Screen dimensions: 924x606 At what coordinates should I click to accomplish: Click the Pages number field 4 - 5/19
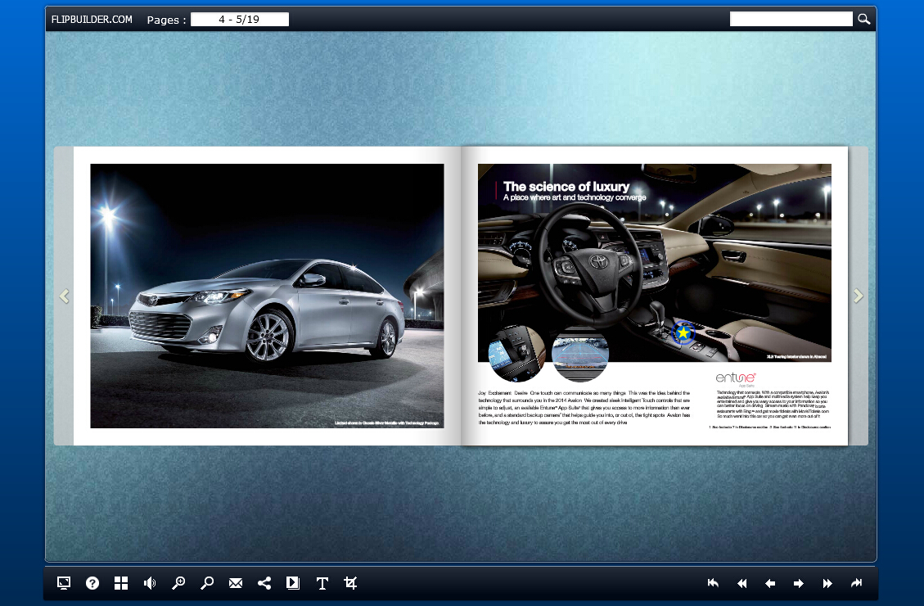(x=240, y=20)
